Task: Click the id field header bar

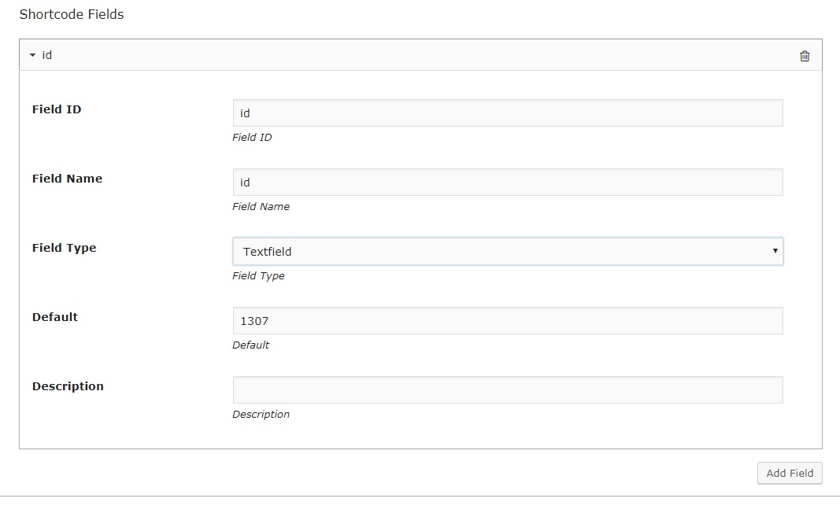Action: coord(394,55)
